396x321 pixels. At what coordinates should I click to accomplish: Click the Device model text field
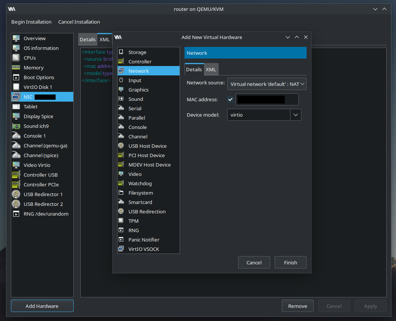pyautogui.click(x=258, y=115)
